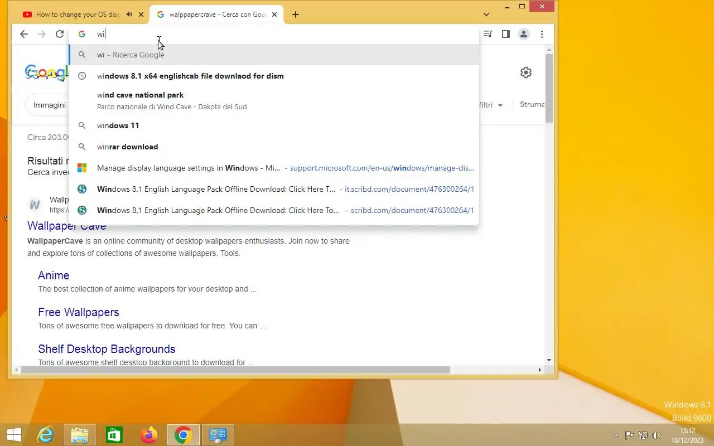Open File Explorer from taskbar
The image size is (714, 446).
[80, 435]
